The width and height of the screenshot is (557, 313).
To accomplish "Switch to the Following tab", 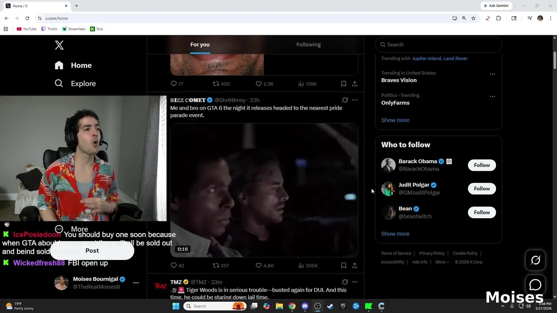I will click(309, 44).
